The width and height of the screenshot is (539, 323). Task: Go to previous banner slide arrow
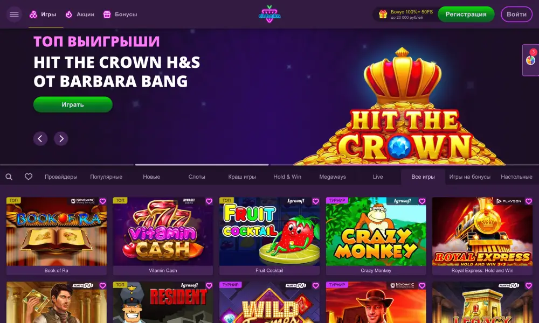(40, 139)
